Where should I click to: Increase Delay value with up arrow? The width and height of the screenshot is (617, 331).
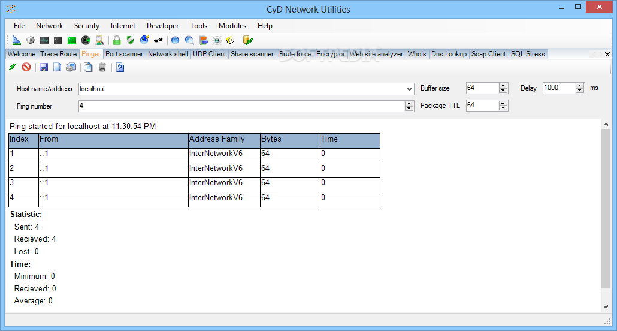click(580, 86)
